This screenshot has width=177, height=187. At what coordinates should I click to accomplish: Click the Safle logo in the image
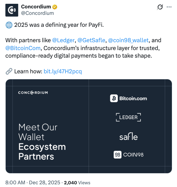128,137
